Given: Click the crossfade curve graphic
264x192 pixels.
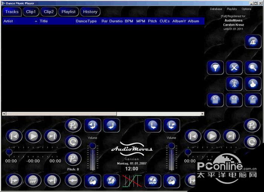Looking at the screenshot, I should (132, 181).
